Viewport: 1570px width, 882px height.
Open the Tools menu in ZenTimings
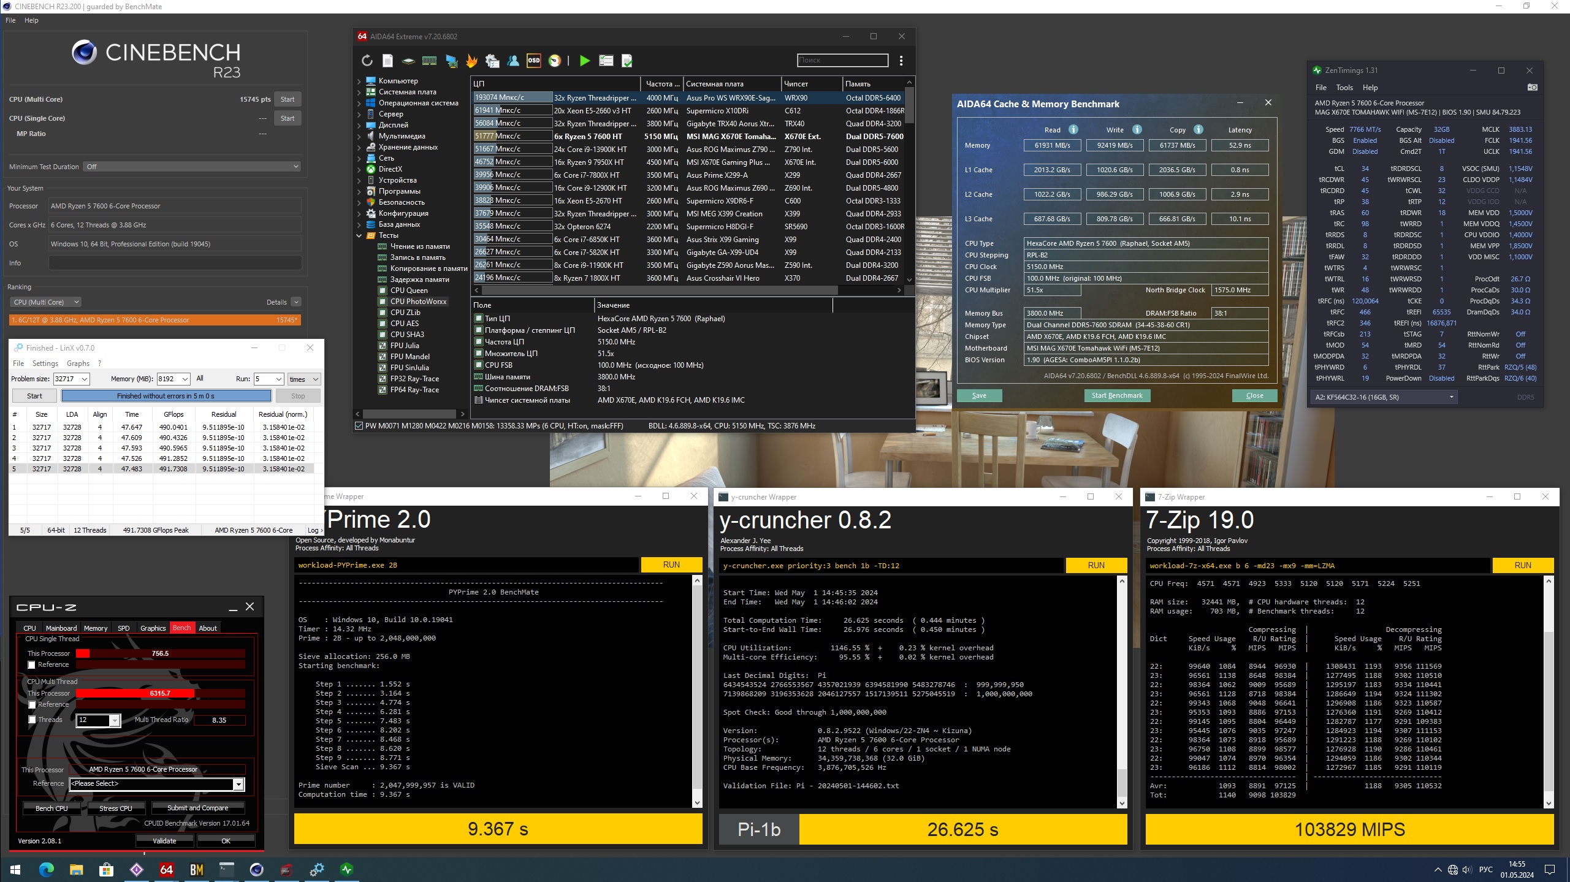[1344, 88]
